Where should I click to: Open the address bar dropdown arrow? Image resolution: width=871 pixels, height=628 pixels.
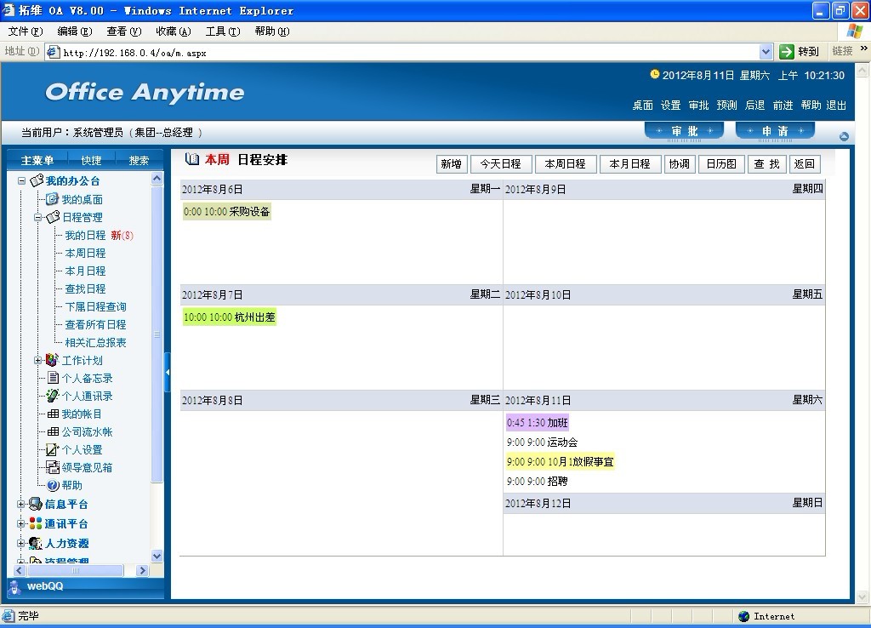point(766,52)
